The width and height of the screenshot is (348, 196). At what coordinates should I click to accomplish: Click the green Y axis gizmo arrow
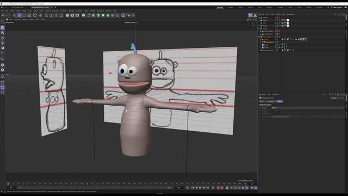coord(133,47)
